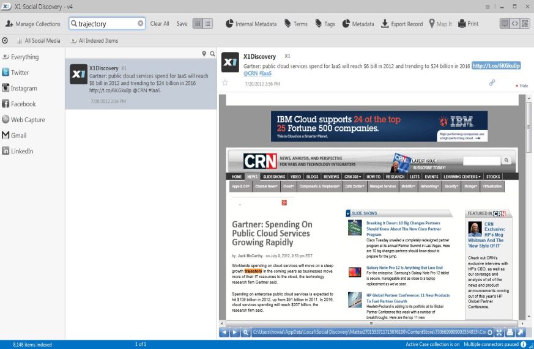Filter by Twitter

tap(16, 73)
